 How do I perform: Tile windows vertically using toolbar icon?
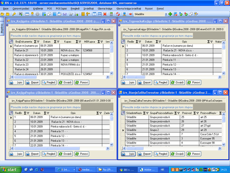(x=94, y=14)
